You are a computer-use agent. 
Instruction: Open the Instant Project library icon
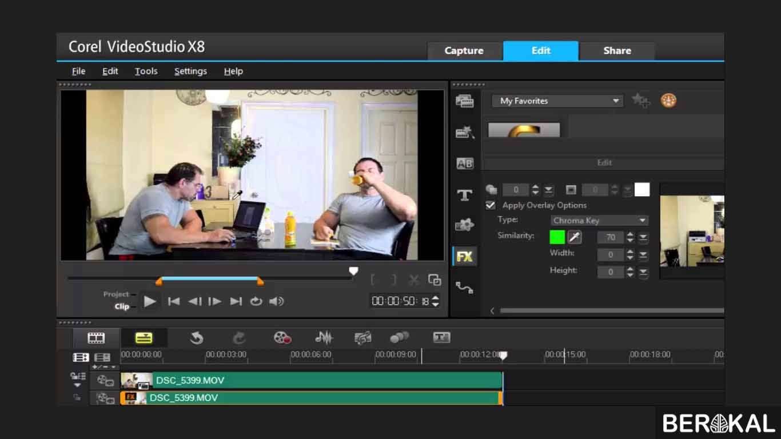(465, 133)
